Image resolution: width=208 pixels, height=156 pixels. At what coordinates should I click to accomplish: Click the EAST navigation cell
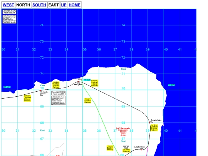pos(54,5)
